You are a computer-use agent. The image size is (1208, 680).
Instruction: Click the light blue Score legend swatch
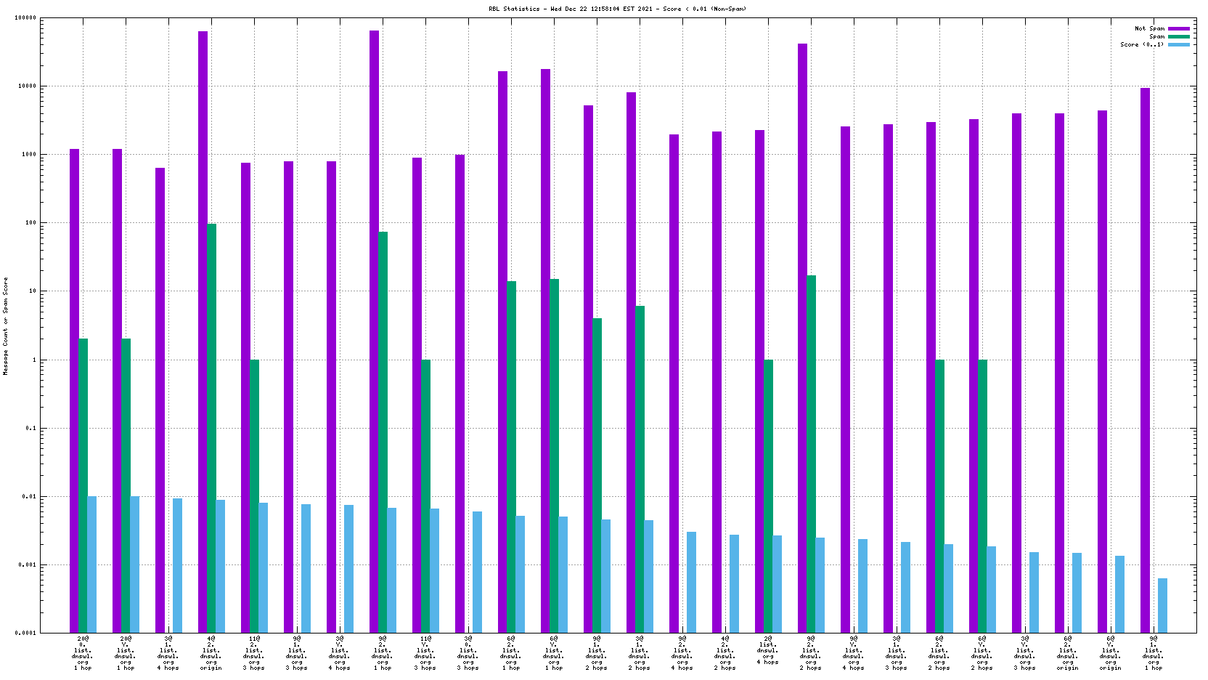click(x=1179, y=44)
